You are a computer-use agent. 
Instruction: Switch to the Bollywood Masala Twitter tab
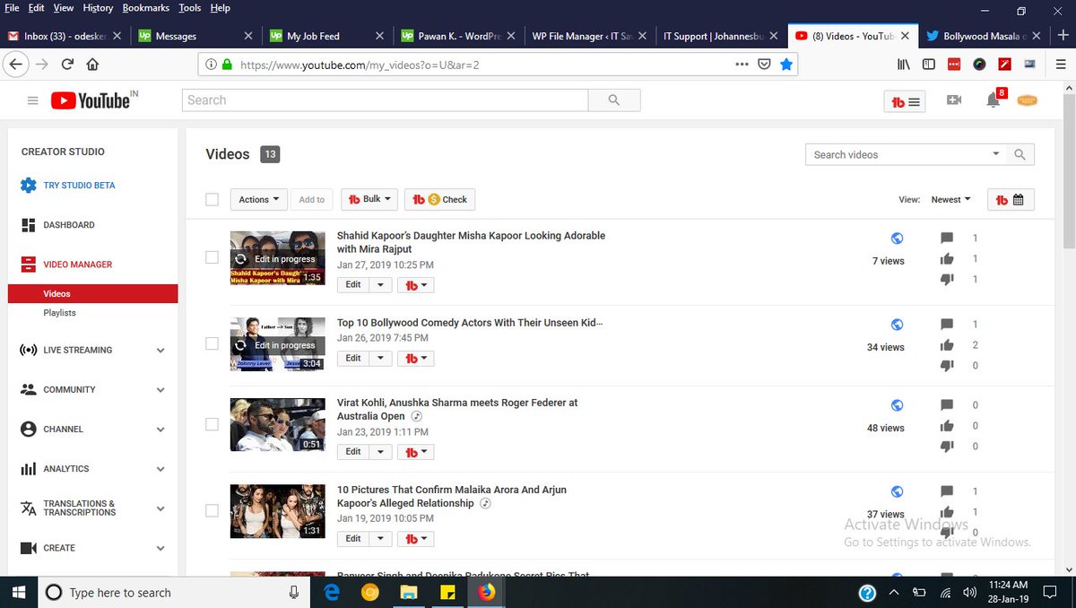[x=984, y=36]
